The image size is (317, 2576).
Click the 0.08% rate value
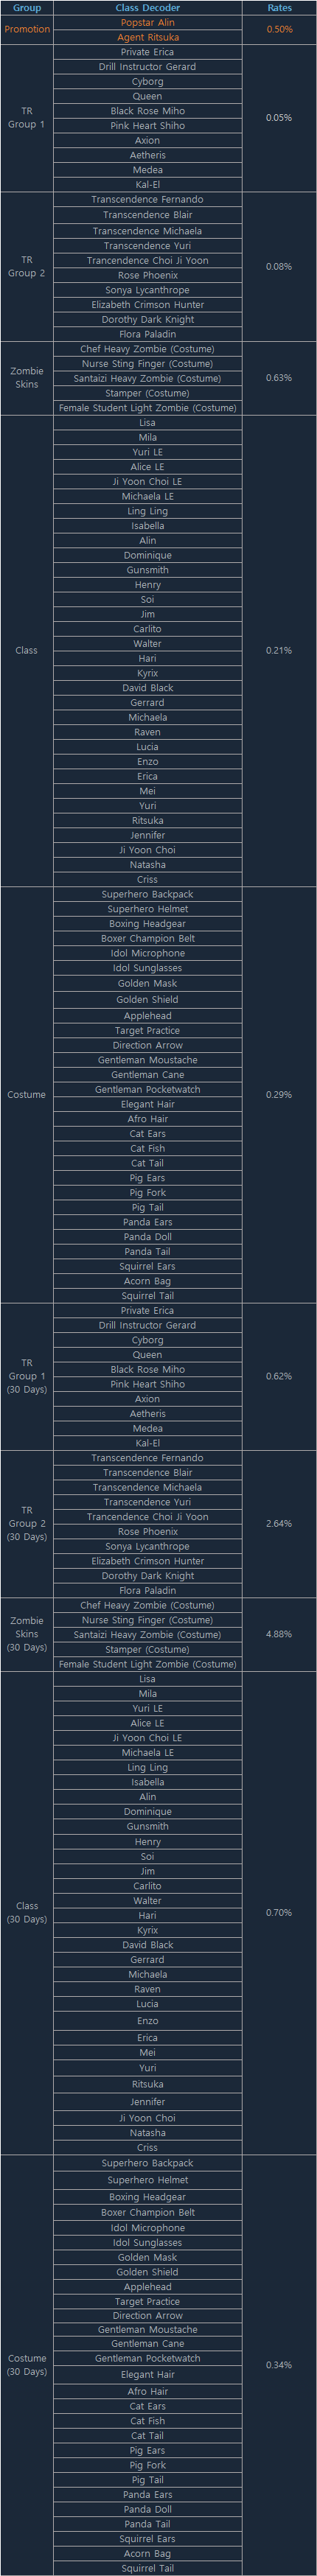point(279,267)
